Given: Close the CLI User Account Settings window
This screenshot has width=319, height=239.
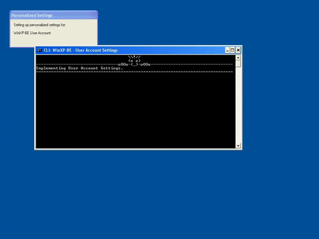Looking at the screenshot, I should (238, 50).
